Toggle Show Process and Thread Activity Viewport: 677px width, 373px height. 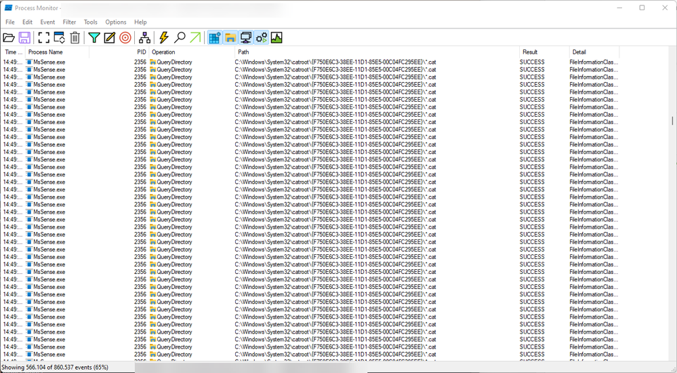[x=262, y=38]
